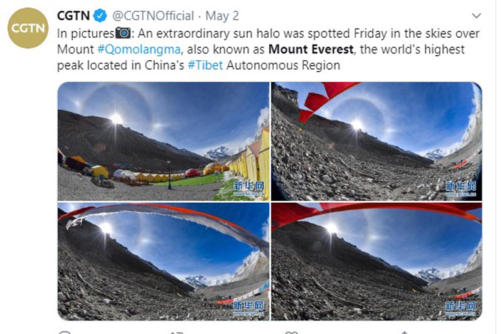Follow the #Qomolangma hashtag
Screen dimensions: 502x334
click(x=139, y=50)
